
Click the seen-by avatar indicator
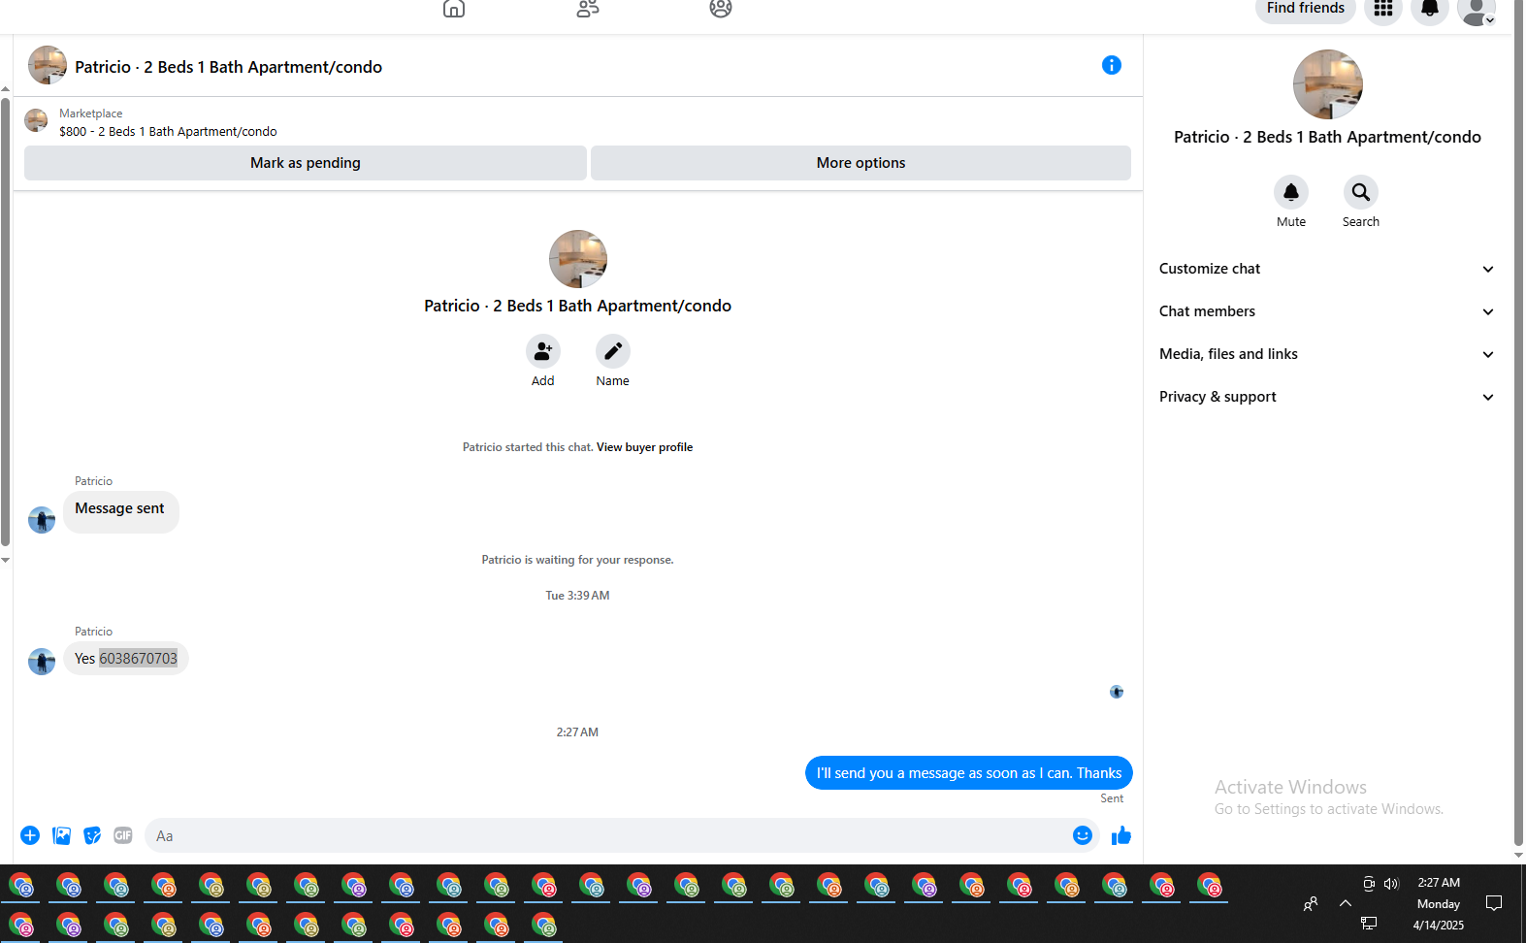[x=1117, y=692]
